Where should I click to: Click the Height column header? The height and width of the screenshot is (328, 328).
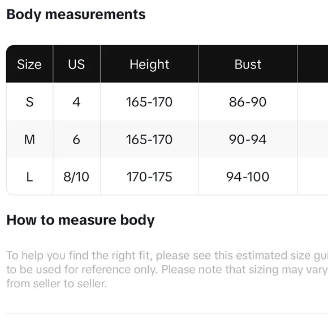click(149, 64)
